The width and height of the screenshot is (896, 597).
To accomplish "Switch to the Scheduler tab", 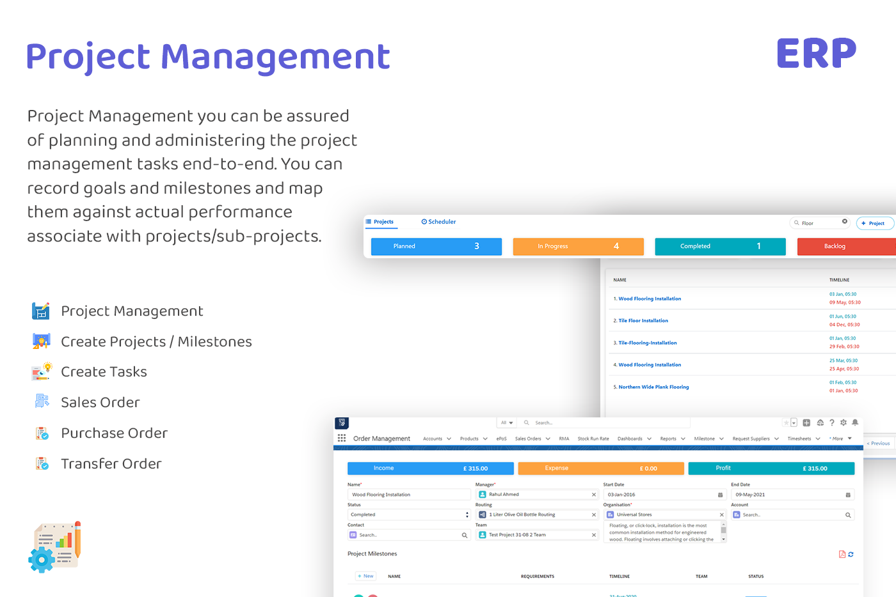I will 438,222.
